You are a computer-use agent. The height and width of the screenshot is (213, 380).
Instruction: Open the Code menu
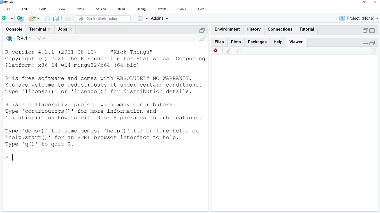tap(43, 9)
